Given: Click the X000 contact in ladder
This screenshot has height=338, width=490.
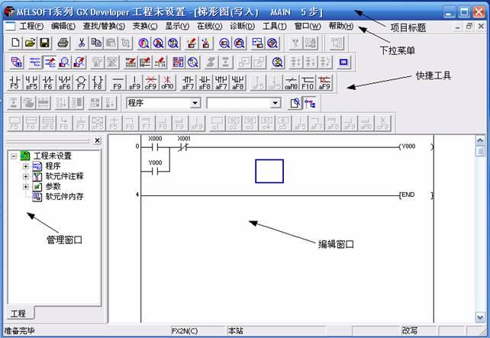Looking at the screenshot, I should [x=155, y=146].
